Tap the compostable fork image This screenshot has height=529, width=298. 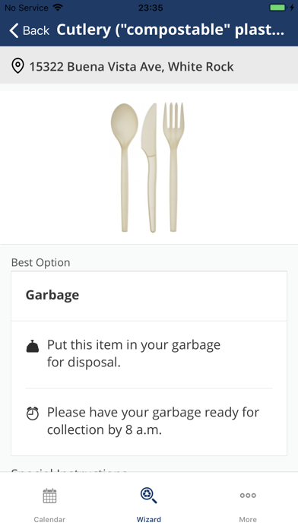173,167
